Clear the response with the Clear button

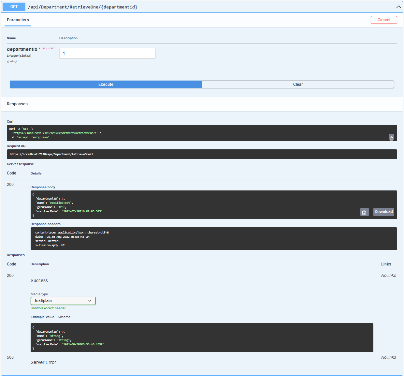tap(298, 84)
